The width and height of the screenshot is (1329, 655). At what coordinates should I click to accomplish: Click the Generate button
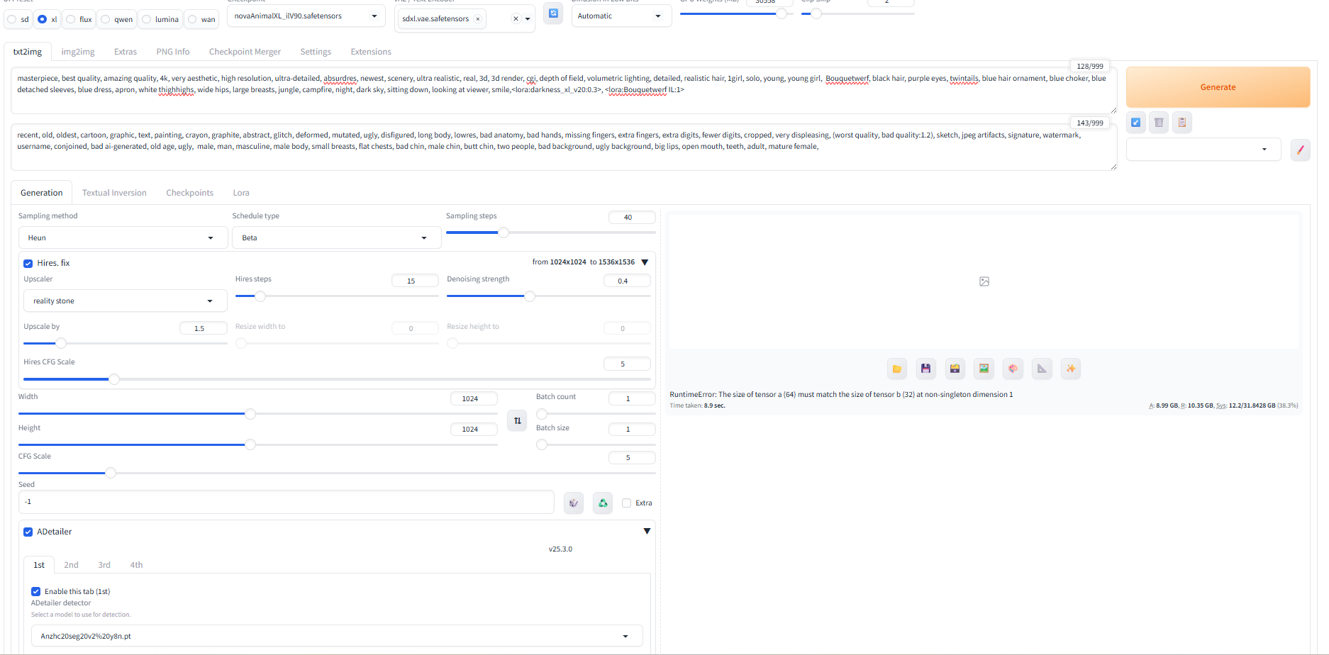1218,87
